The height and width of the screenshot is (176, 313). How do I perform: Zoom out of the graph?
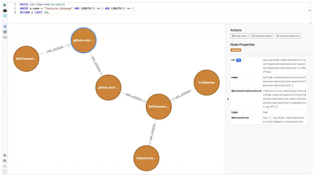[5, 161]
